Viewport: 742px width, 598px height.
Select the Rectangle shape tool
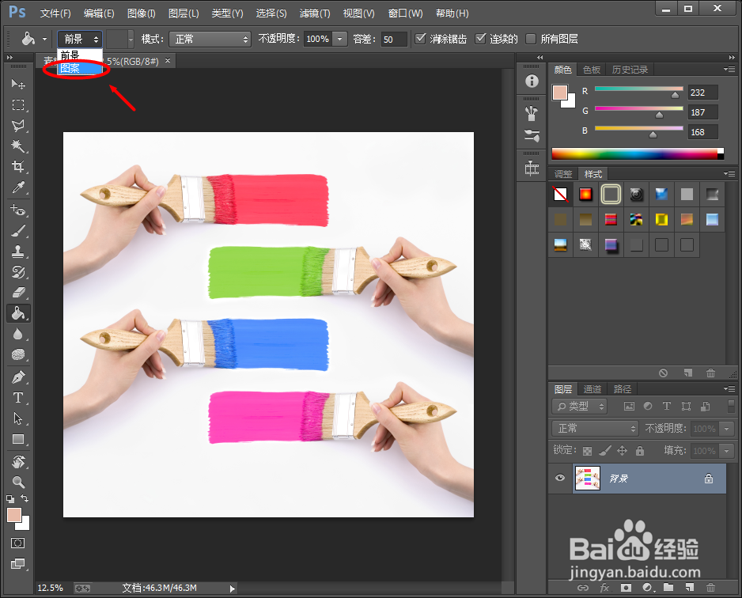[x=18, y=439]
